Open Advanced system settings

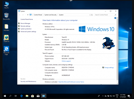(x=28, y=32)
